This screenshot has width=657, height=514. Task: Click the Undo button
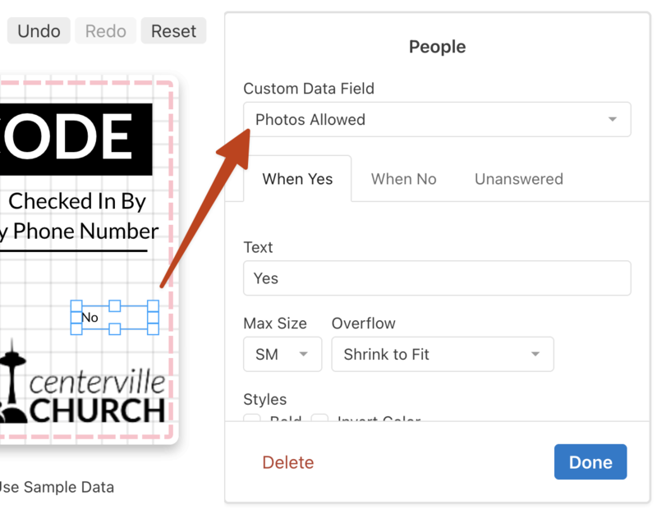pyautogui.click(x=39, y=31)
